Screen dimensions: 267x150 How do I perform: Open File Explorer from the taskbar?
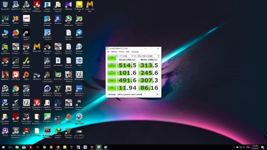coord(17,147)
